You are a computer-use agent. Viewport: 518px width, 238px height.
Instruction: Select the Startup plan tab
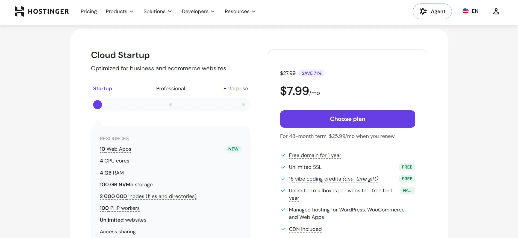tap(102, 89)
